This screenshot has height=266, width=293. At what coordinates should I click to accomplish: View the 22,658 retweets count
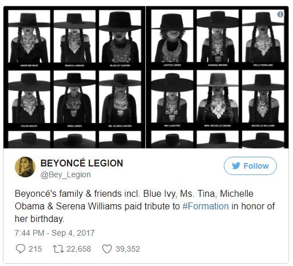pos(79,249)
